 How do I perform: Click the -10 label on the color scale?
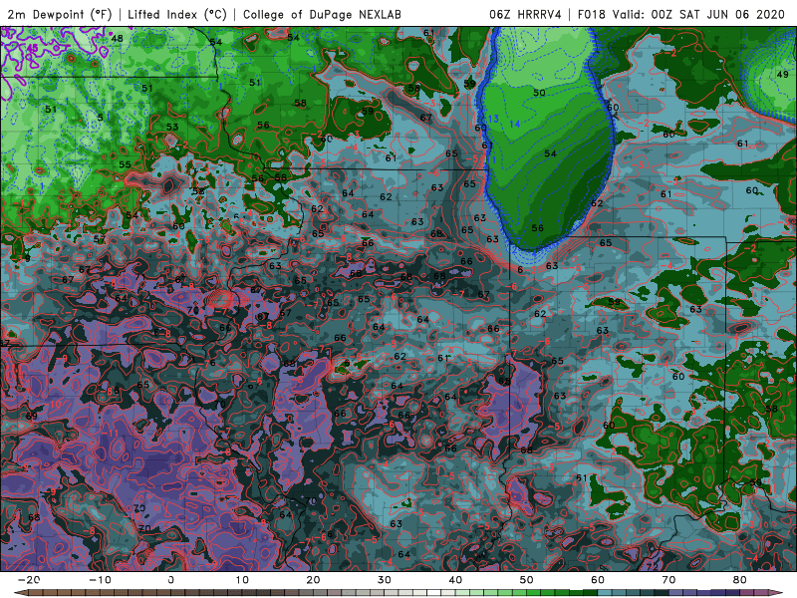(101, 580)
